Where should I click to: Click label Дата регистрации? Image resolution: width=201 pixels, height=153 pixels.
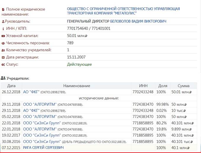tap(22, 57)
